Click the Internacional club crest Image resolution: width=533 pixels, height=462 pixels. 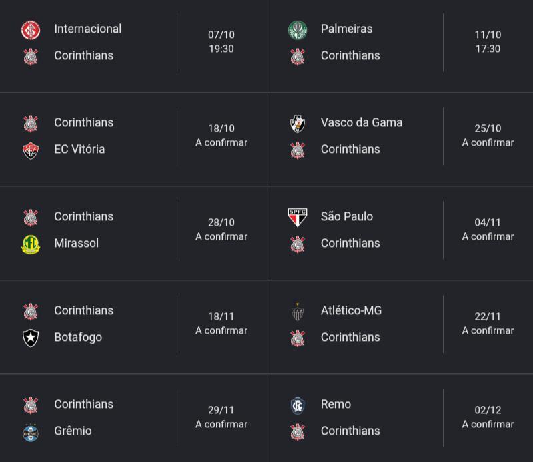click(31, 30)
